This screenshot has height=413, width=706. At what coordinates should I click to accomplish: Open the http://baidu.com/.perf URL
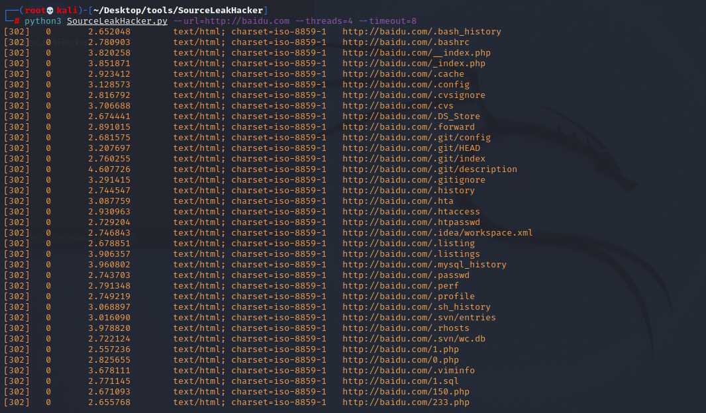[401, 286]
